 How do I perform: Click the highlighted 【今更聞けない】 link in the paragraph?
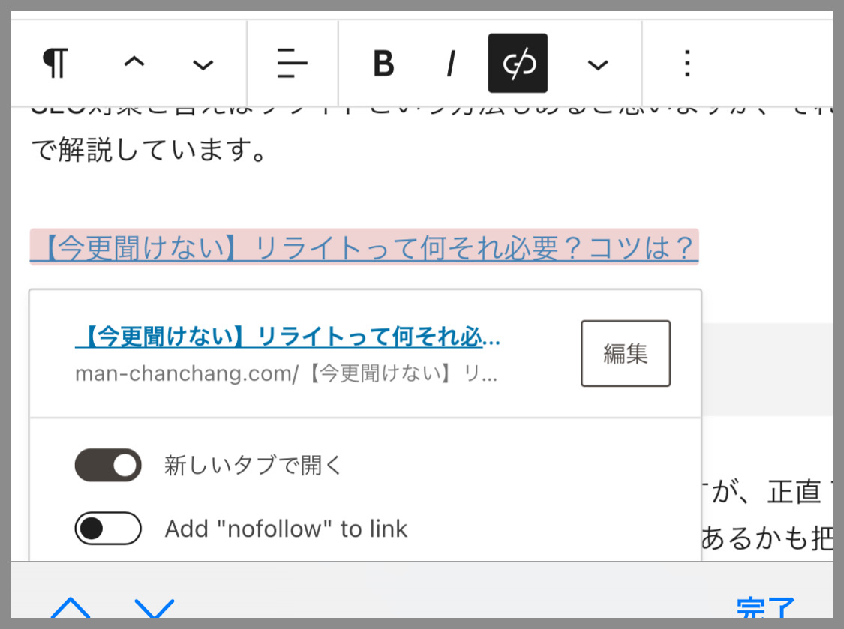tap(364, 248)
